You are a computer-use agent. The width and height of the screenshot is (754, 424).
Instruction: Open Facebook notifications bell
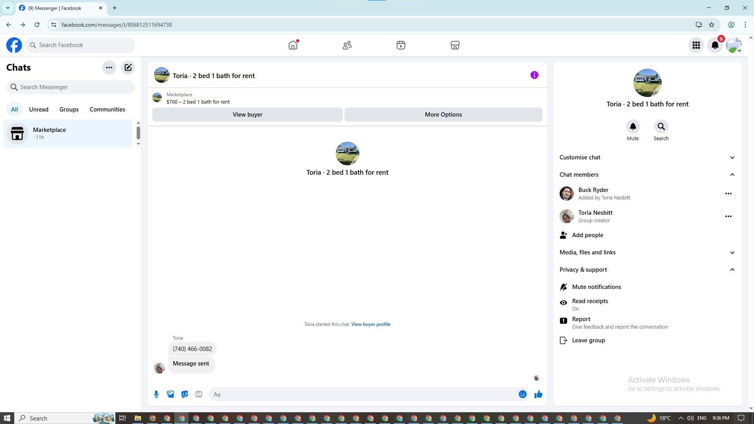tap(715, 45)
